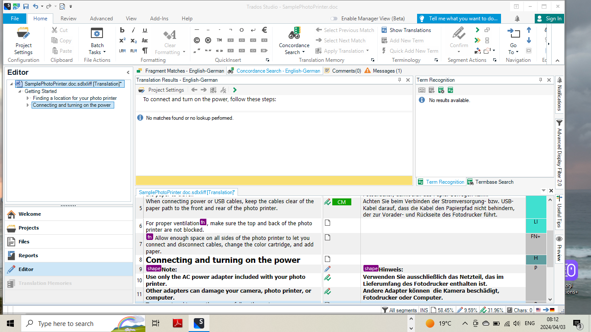This screenshot has height=332, width=591.
Task: Click Show Translations in Terminology group
Action: (x=406, y=30)
